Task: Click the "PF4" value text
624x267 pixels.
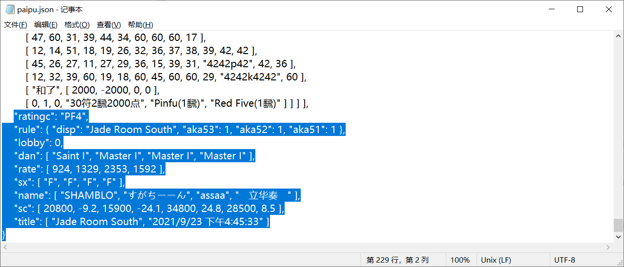Action: click(x=73, y=116)
